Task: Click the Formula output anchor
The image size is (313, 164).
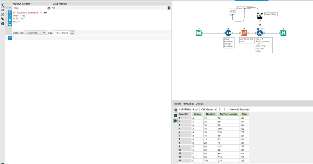Action: (264, 33)
